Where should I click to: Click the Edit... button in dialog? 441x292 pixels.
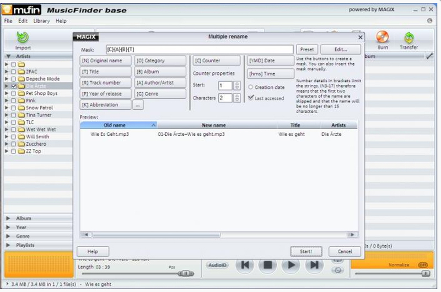(x=341, y=50)
